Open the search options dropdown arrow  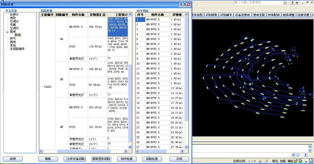[x=289, y=2]
